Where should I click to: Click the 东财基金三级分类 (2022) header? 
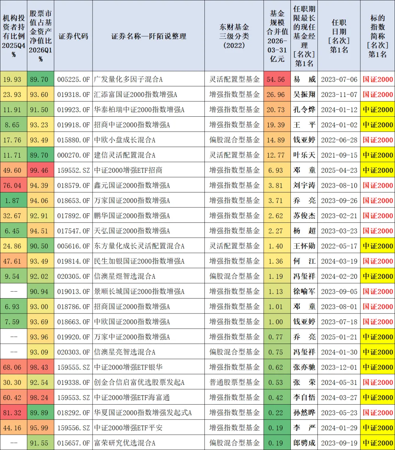234,36
